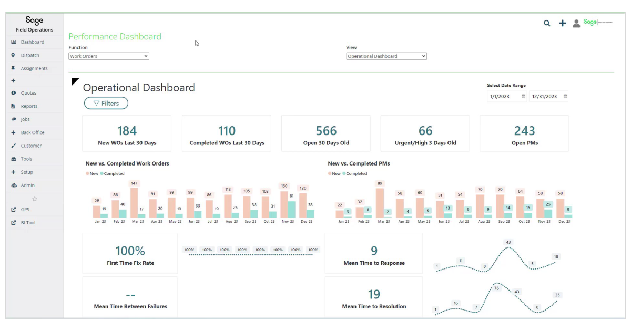Click the 12/31/2023 end date field
Image resolution: width=631 pixels, height=331 pixels.
tap(549, 96)
